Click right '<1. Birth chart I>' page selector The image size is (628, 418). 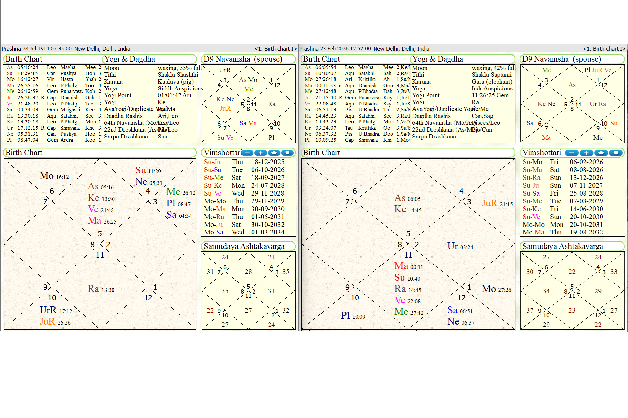(604, 49)
